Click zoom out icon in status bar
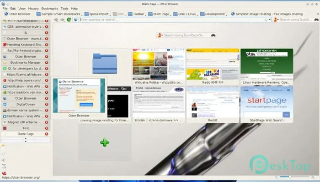 276,177
